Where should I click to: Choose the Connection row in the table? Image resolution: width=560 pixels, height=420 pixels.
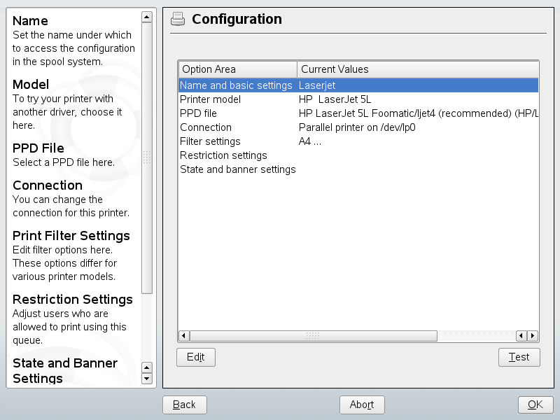(x=206, y=127)
